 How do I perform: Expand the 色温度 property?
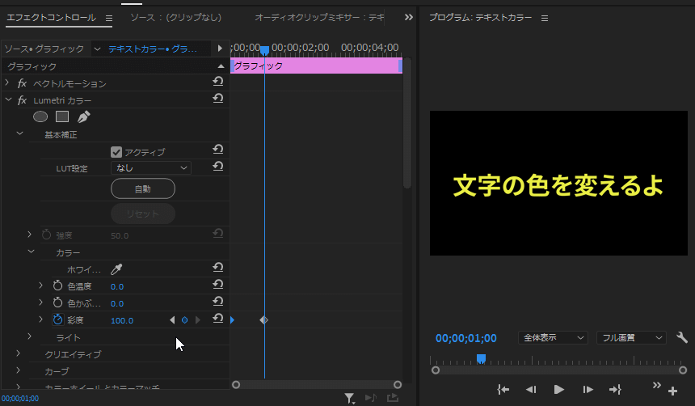(40, 285)
